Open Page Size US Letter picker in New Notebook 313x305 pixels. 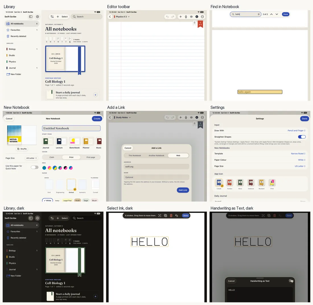(32, 158)
